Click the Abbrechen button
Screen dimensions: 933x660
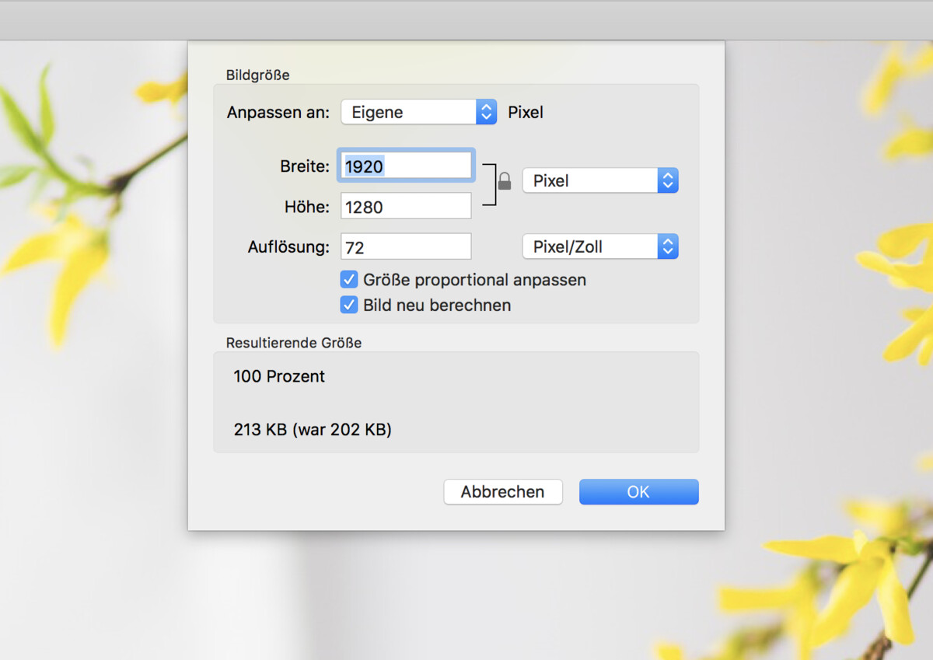point(503,492)
